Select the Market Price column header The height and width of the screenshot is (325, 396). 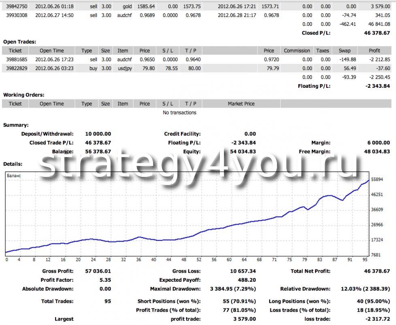coord(241,104)
